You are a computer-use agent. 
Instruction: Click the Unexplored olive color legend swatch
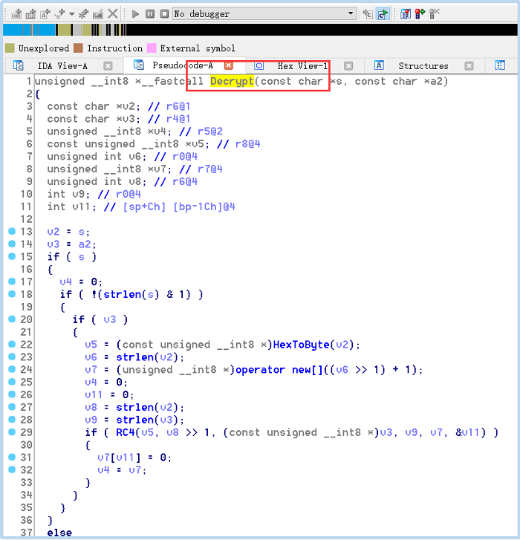10,48
